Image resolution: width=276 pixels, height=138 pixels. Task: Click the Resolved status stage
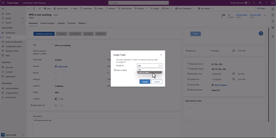(x=101, y=34)
